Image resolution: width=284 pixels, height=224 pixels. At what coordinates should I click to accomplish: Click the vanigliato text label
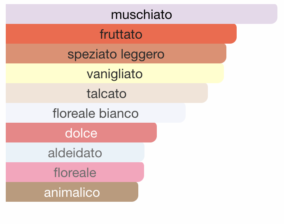click(x=115, y=74)
